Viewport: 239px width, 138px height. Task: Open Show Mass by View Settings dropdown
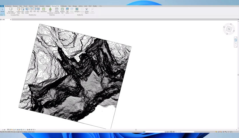pyautogui.click(x=11, y=11)
